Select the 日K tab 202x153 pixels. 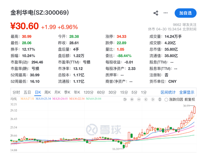[x=38, y=92]
